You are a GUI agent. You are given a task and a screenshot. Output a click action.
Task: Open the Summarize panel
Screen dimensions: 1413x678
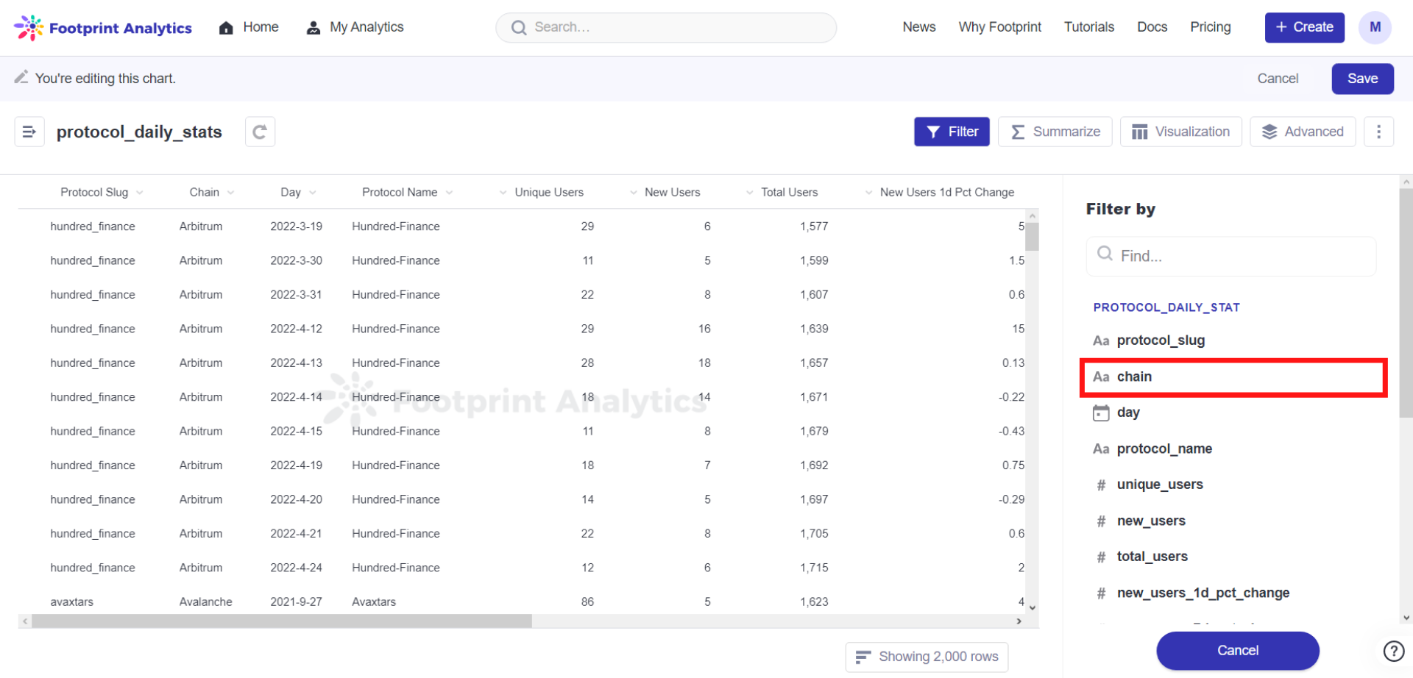click(1055, 132)
